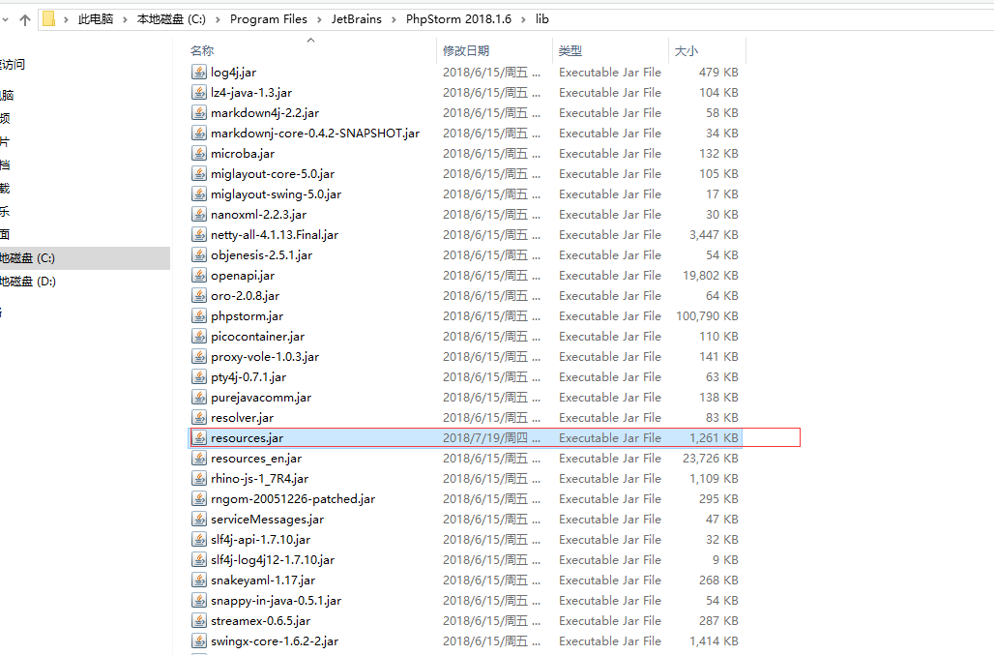Viewport: 994px width, 655px height.
Task: Click the phpstorm.jar file icon
Action: click(199, 315)
